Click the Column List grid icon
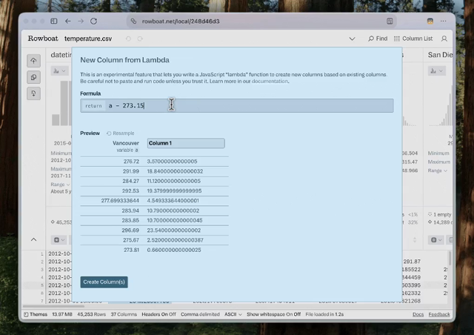This screenshot has width=474, height=335. (397, 39)
